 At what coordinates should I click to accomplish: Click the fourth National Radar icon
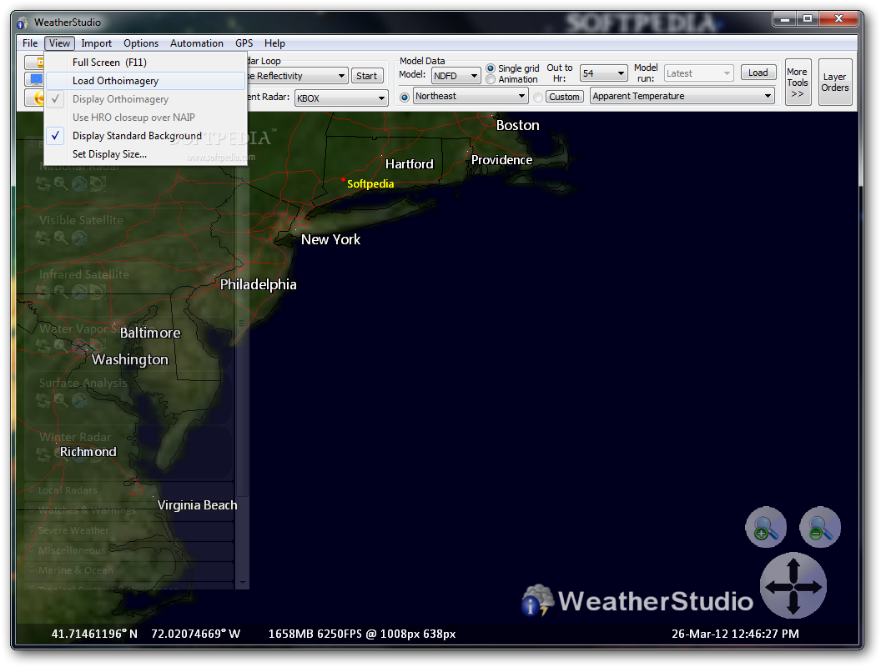(x=98, y=183)
